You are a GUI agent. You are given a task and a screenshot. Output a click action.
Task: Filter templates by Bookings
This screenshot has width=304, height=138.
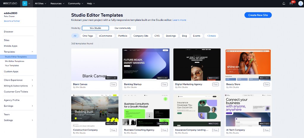coord(171,36)
